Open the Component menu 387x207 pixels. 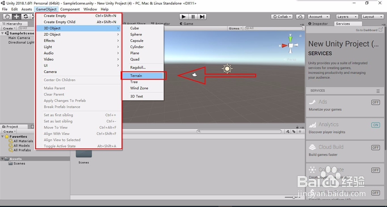pyautogui.click(x=70, y=9)
